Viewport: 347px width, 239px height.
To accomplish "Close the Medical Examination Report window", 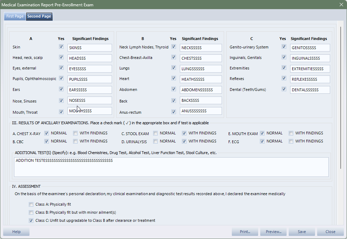I will [x=341, y=5].
